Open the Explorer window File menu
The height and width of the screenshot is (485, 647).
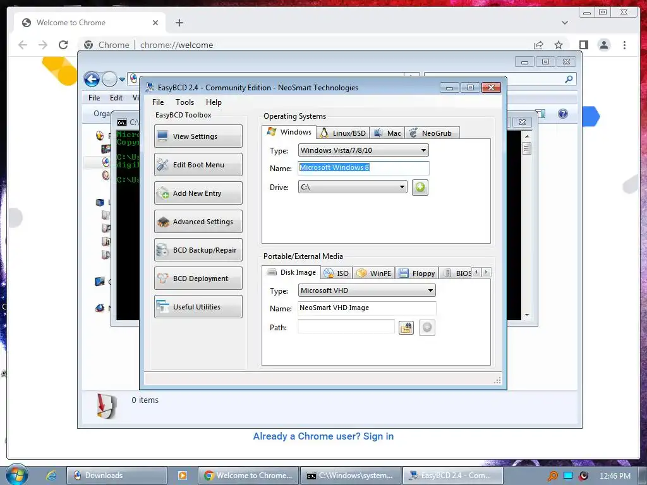click(94, 98)
